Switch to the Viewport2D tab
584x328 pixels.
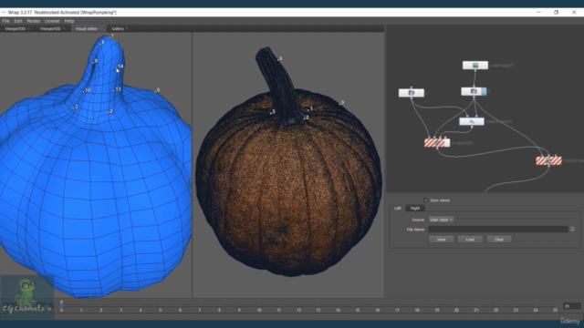[50, 28]
